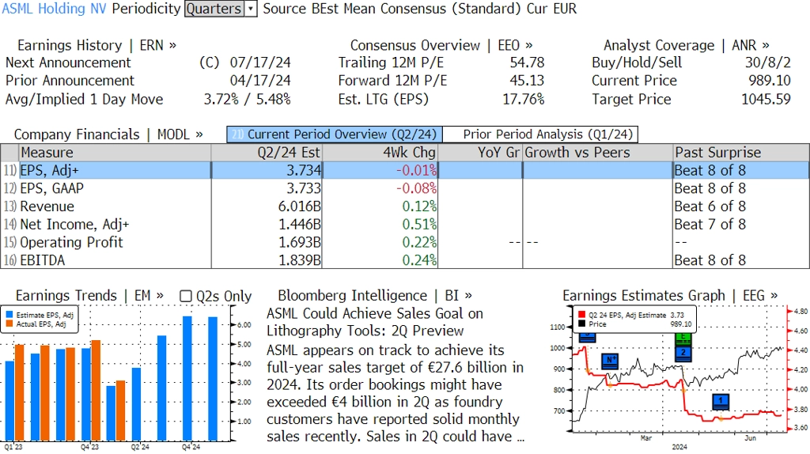Toggle the Q2s Only checkbox
Viewport: 810px width, 454px height.
[185, 296]
